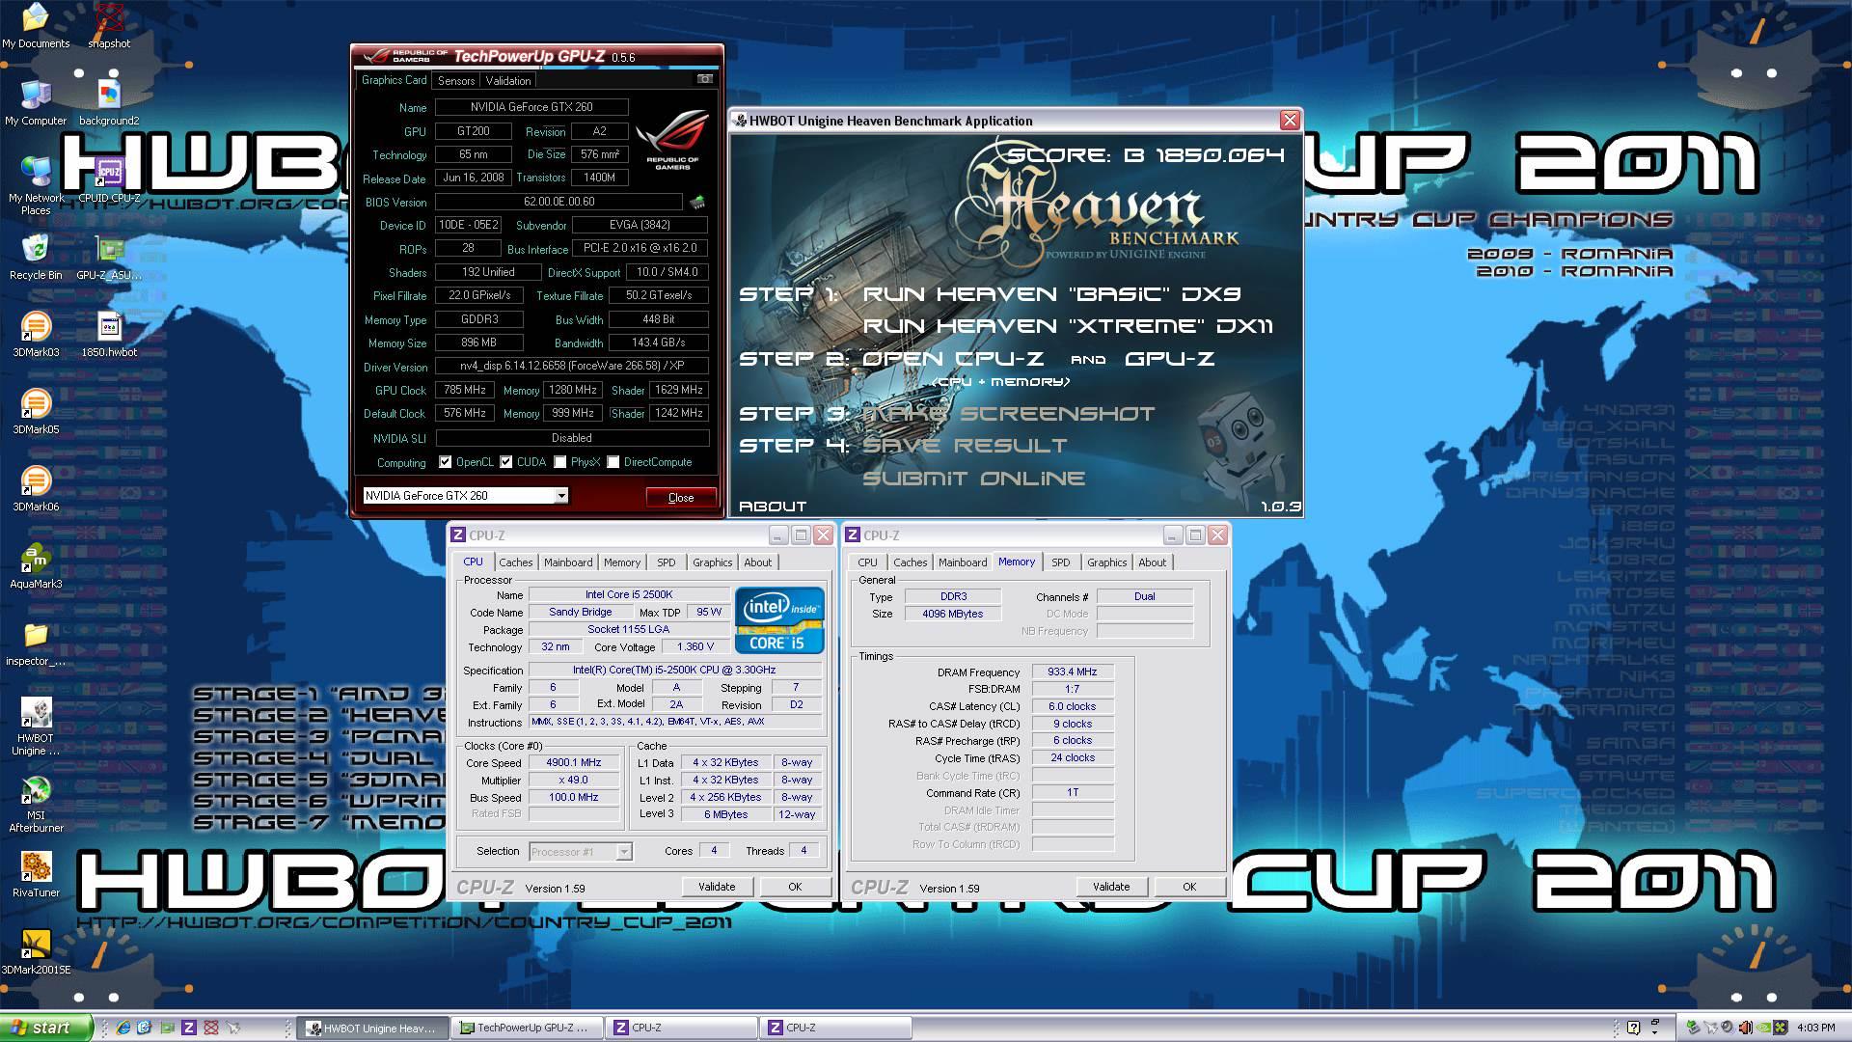Image resolution: width=1852 pixels, height=1042 pixels.
Task: Launch CPUID CPU-Z desktop shortcut
Action: click(109, 179)
